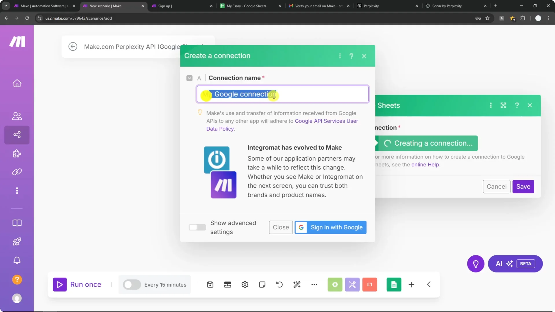Screen dimensions: 555x312
Task: Open the Home section in the sidebar
Action: (17, 83)
